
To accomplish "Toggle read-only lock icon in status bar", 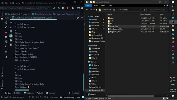I will tap(61, 97).
